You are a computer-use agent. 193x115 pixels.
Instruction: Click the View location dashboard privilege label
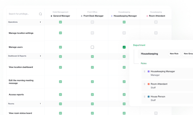click(x=21, y=67)
